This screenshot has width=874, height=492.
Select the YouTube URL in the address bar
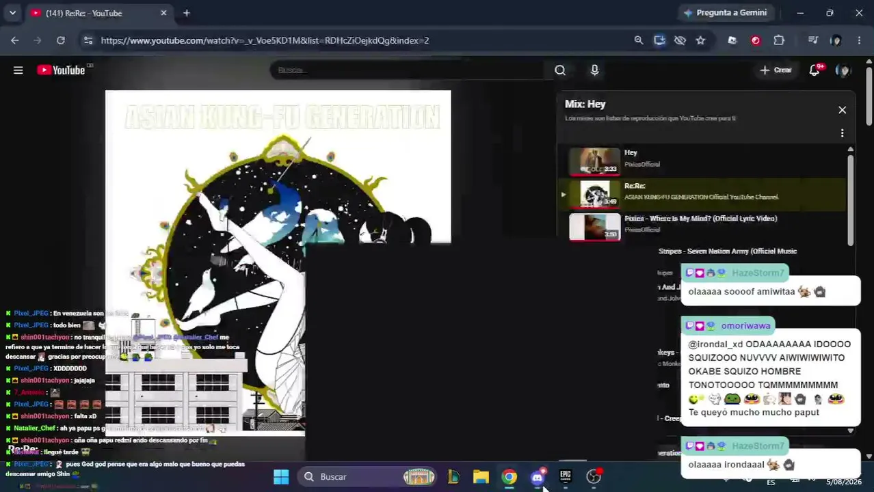[265, 40]
